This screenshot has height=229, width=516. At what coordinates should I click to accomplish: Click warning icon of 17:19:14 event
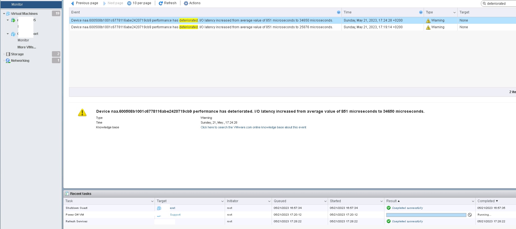pos(428,27)
